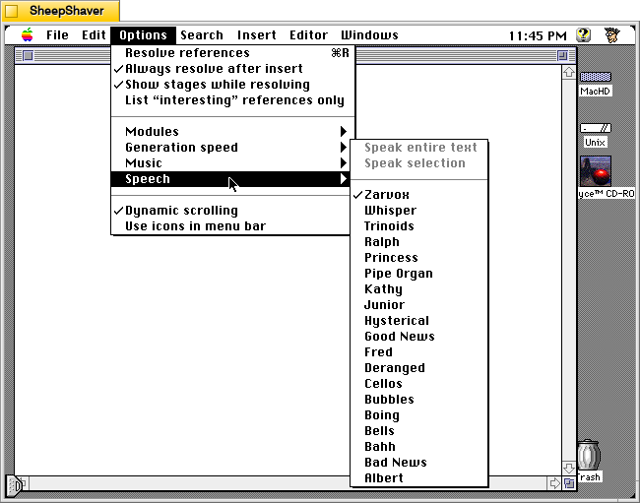Open the Edit menu

[x=94, y=35]
